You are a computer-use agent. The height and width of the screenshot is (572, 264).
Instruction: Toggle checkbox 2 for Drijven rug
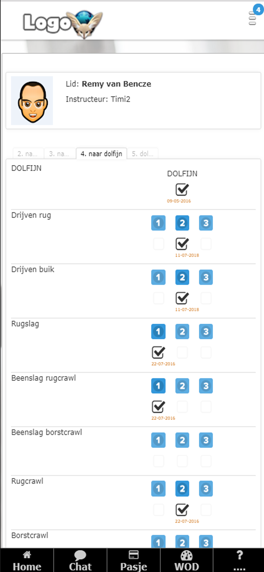click(x=182, y=244)
